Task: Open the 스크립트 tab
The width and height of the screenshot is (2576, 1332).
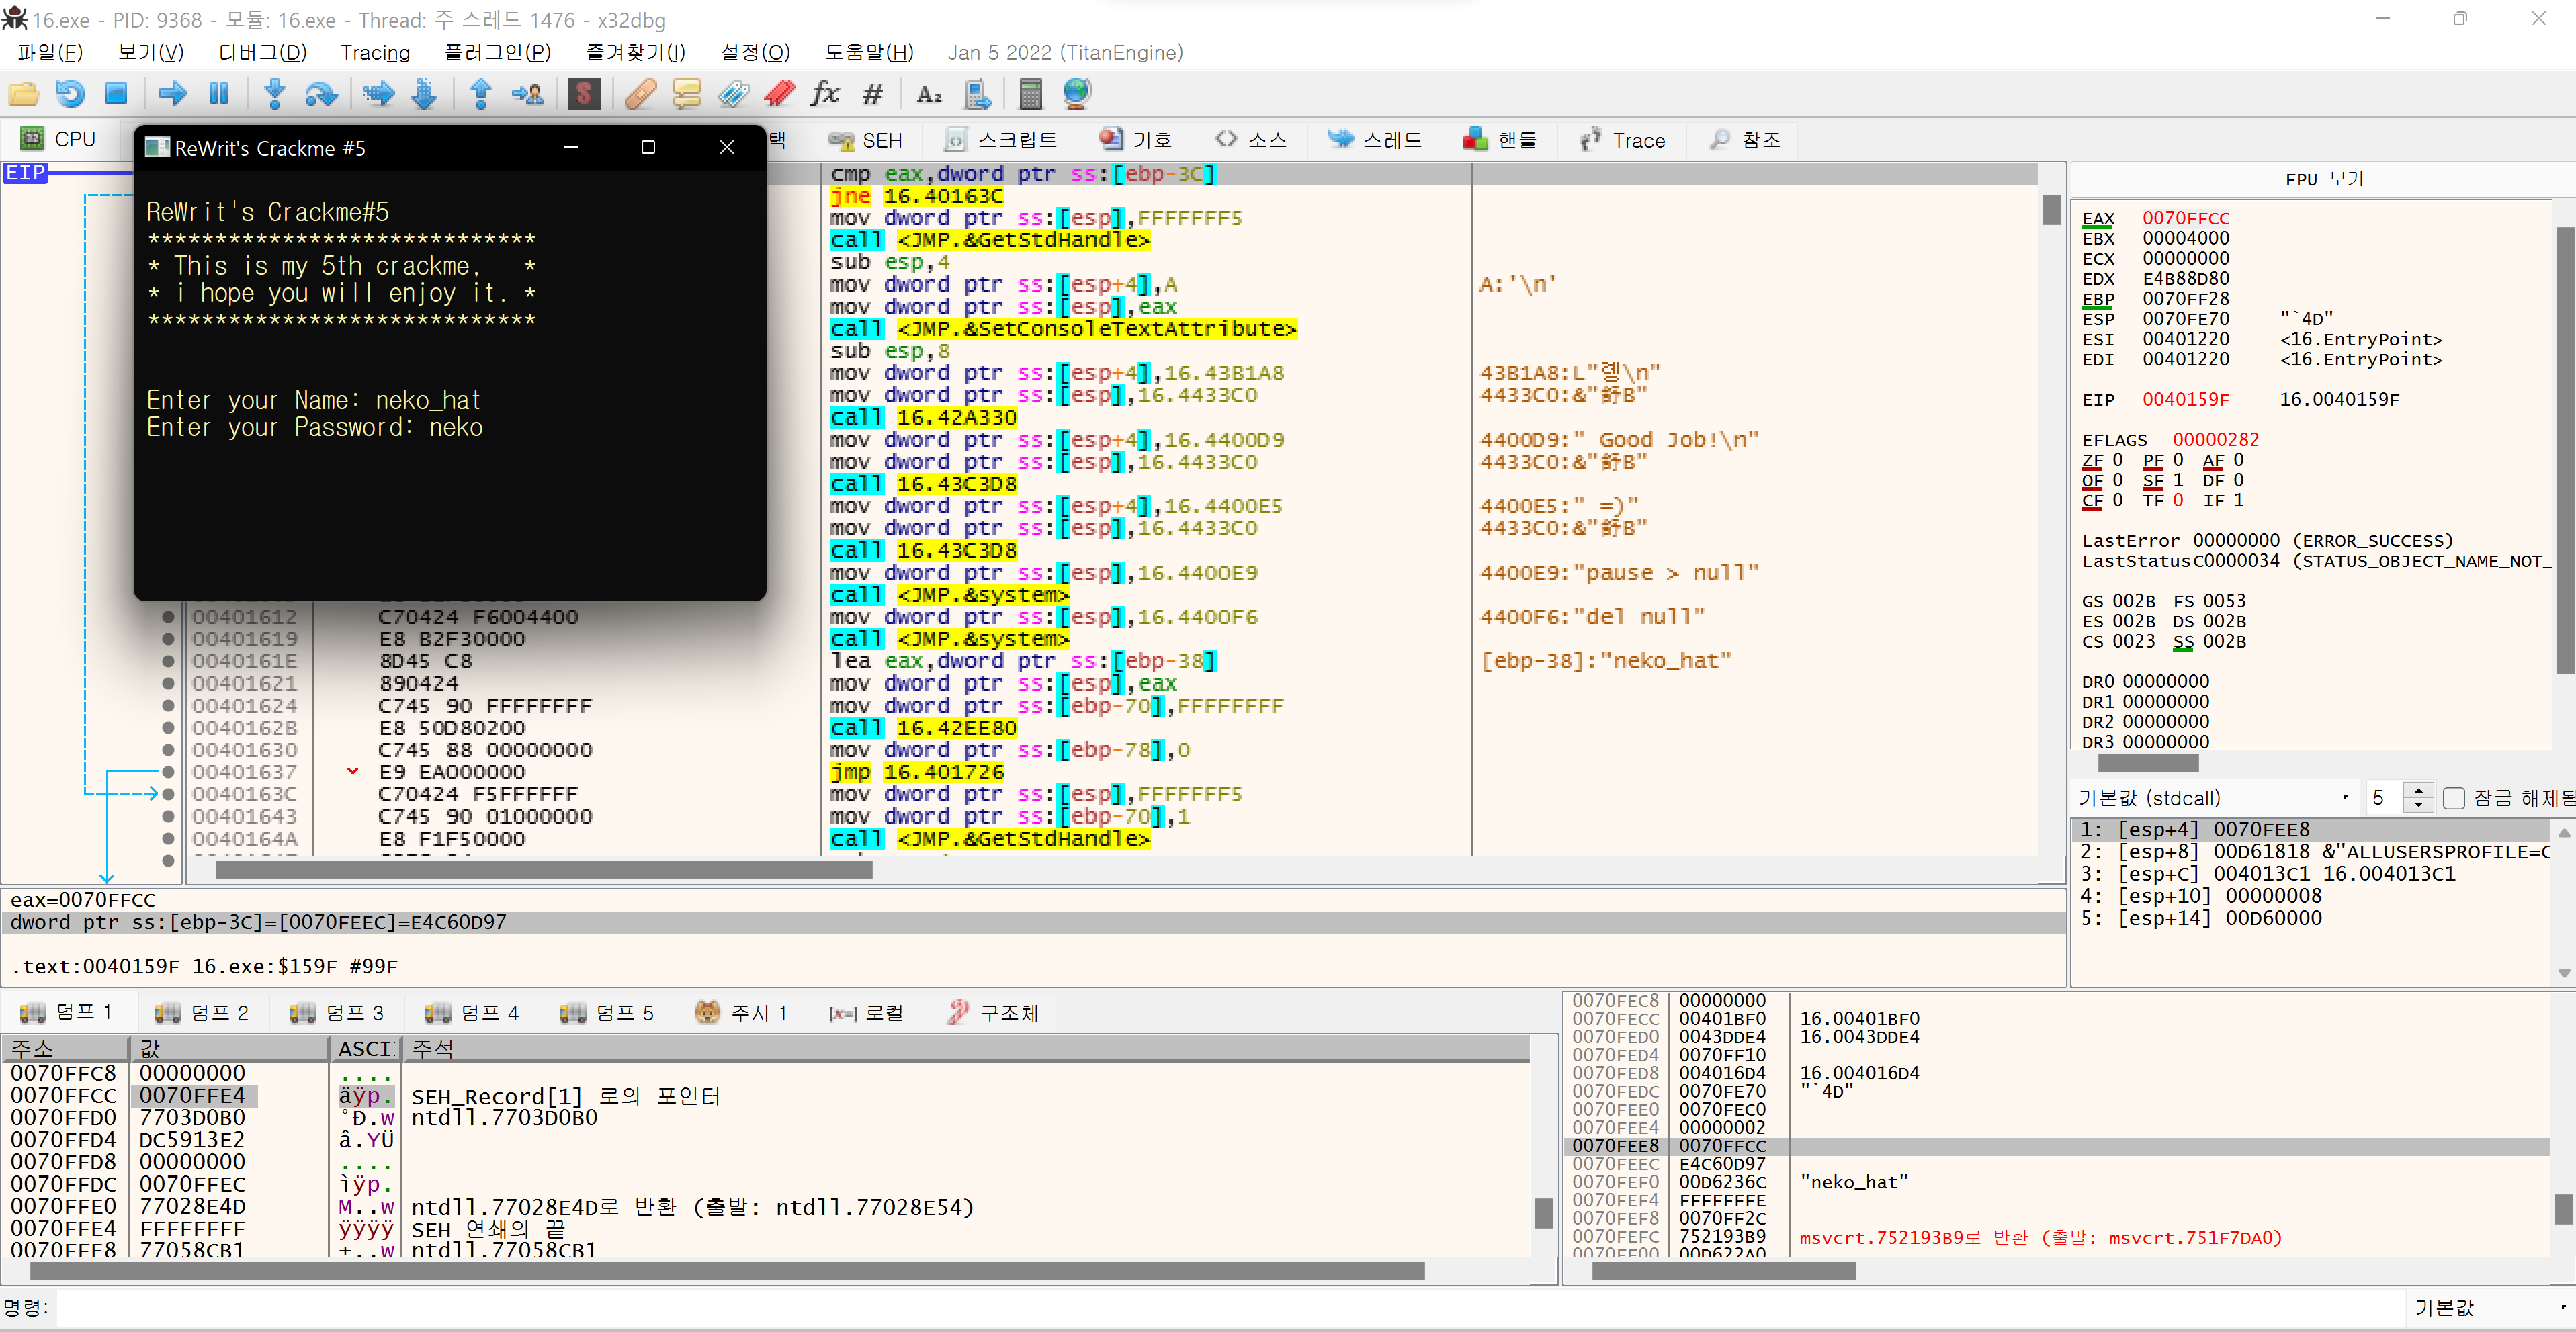Action: [x=1001, y=140]
